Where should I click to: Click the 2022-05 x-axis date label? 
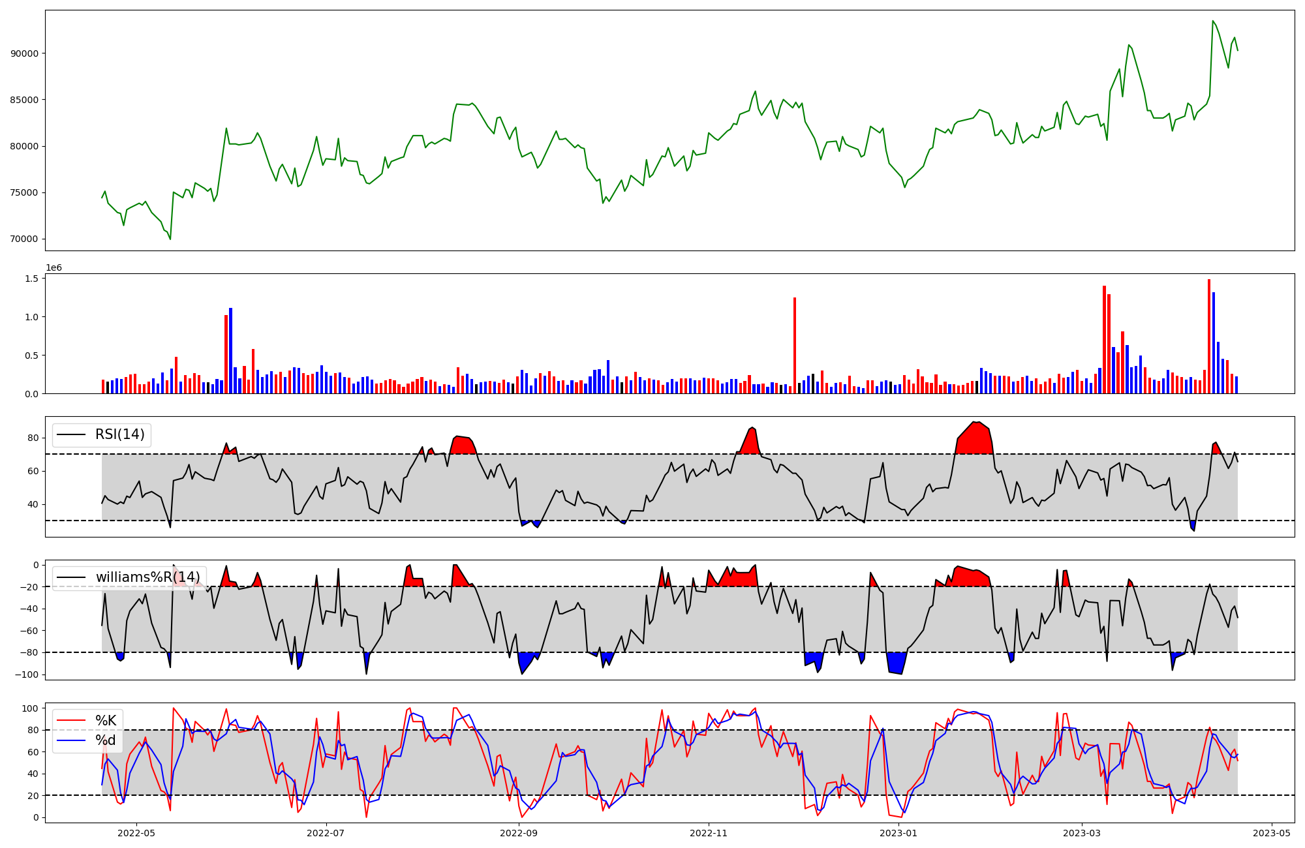tap(136, 833)
